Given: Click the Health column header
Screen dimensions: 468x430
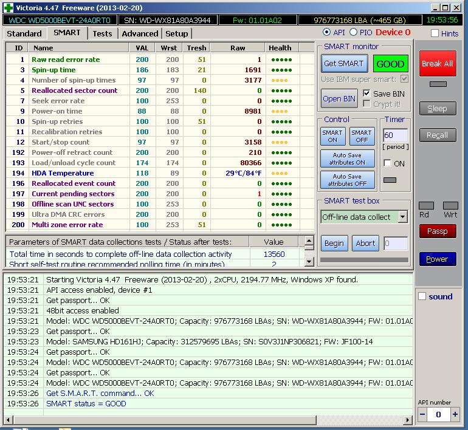Looking at the screenshot, I should point(282,48).
